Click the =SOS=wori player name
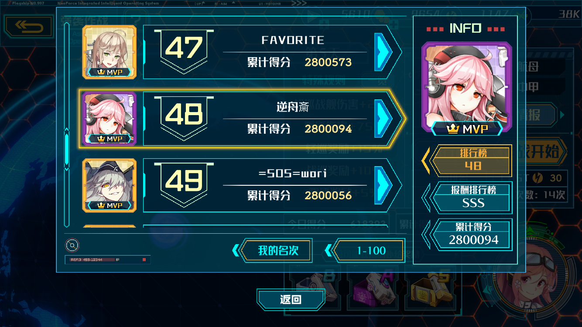 coord(292,173)
